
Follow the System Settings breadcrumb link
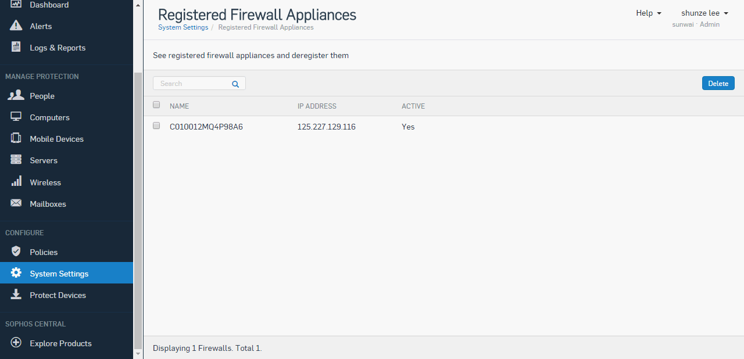click(x=183, y=27)
